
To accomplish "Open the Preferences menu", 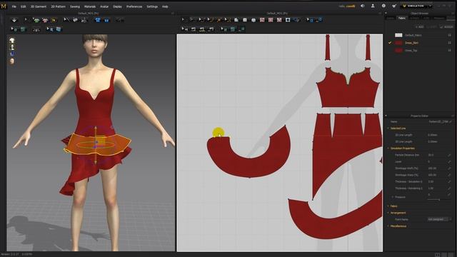I will point(134,6).
